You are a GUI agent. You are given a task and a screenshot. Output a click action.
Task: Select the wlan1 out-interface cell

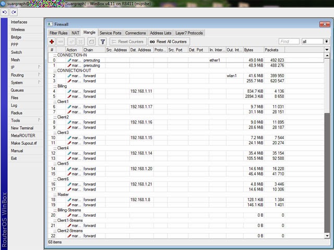point(234,76)
